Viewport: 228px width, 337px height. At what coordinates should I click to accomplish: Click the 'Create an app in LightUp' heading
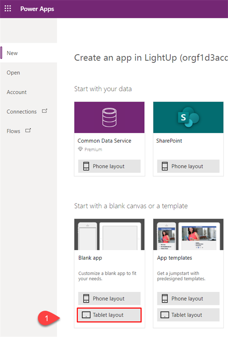point(151,57)
